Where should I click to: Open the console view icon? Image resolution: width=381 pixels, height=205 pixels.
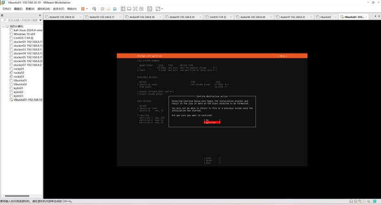(149, 9)
